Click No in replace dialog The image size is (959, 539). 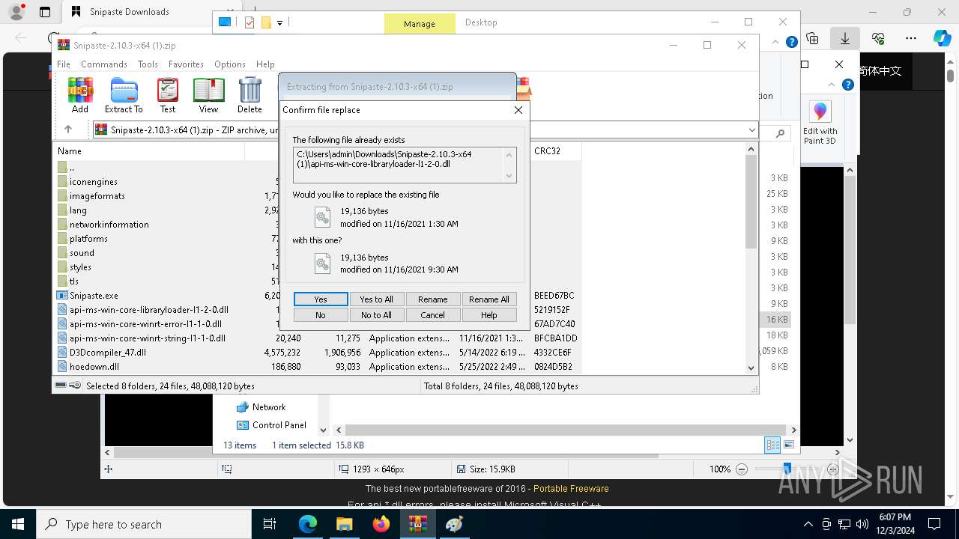(x=321, y=315)
